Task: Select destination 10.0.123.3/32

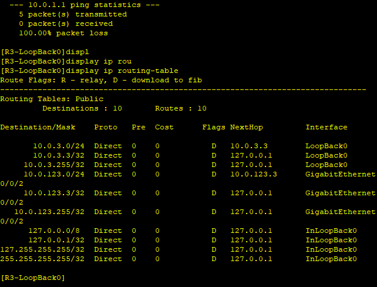Action: (x=54, y=193)
